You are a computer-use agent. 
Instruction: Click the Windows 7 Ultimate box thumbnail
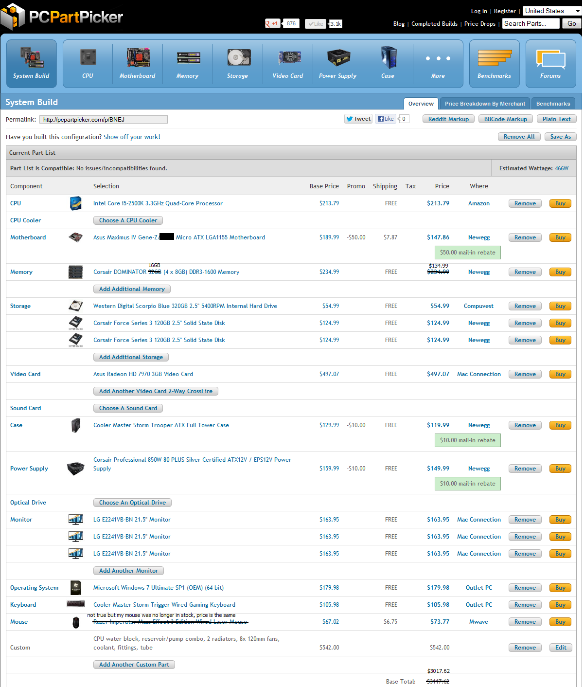[75, 588]
